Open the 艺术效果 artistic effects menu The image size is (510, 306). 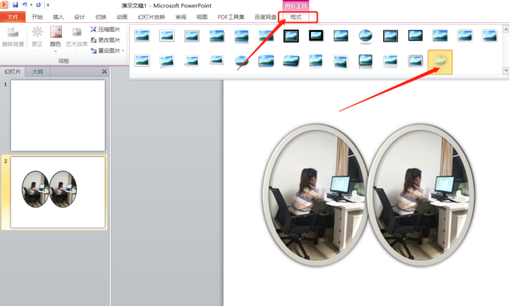pyautogui.click(x=77, y=38)
